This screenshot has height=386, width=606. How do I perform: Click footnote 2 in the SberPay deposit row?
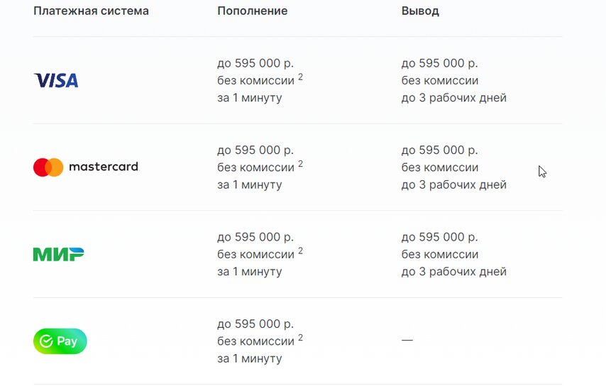(300, 338)
